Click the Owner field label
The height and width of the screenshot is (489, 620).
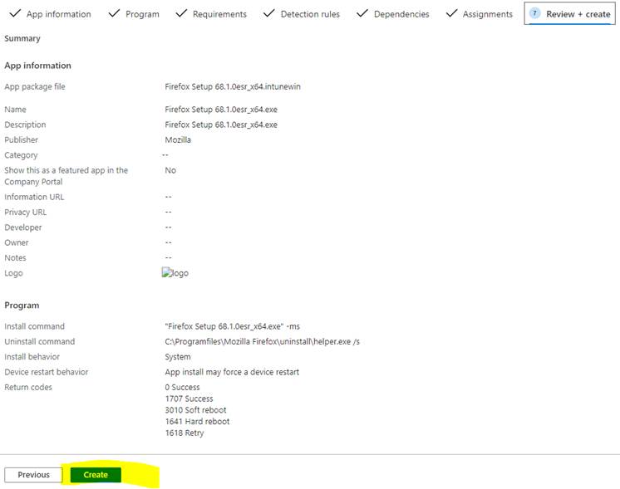pyautogui.click(x=17, y=242)
